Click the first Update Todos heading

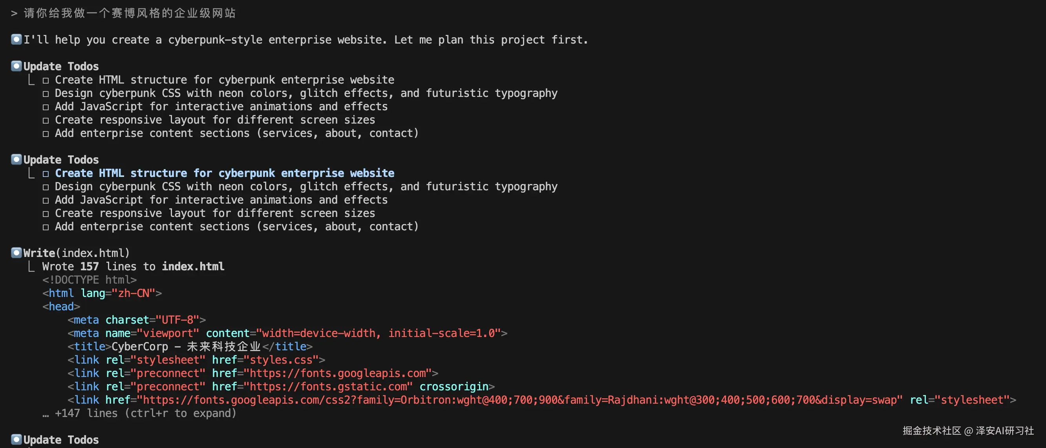coord(61,66)
